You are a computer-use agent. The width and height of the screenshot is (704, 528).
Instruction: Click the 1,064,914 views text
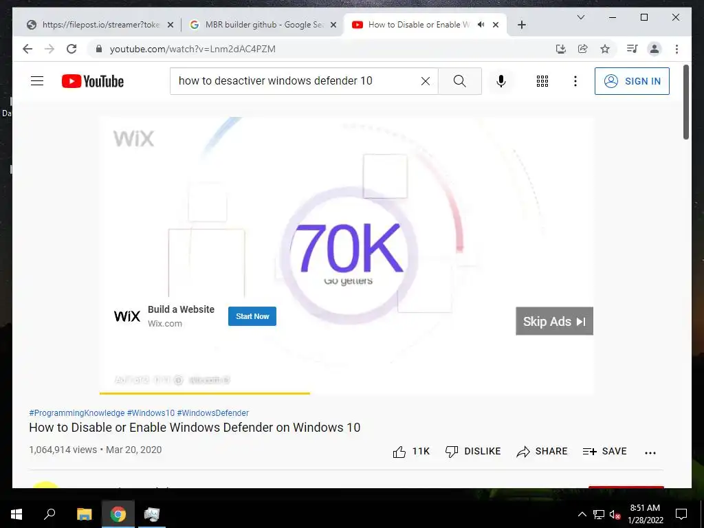[x=63, y=450]
